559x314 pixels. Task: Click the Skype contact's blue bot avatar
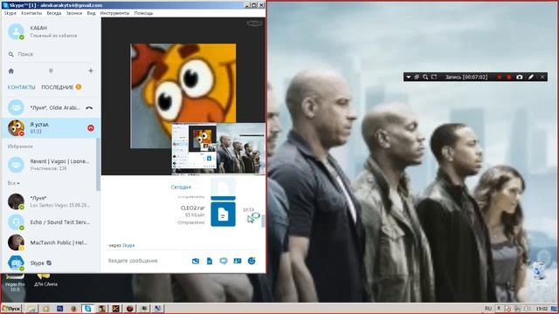16,263
